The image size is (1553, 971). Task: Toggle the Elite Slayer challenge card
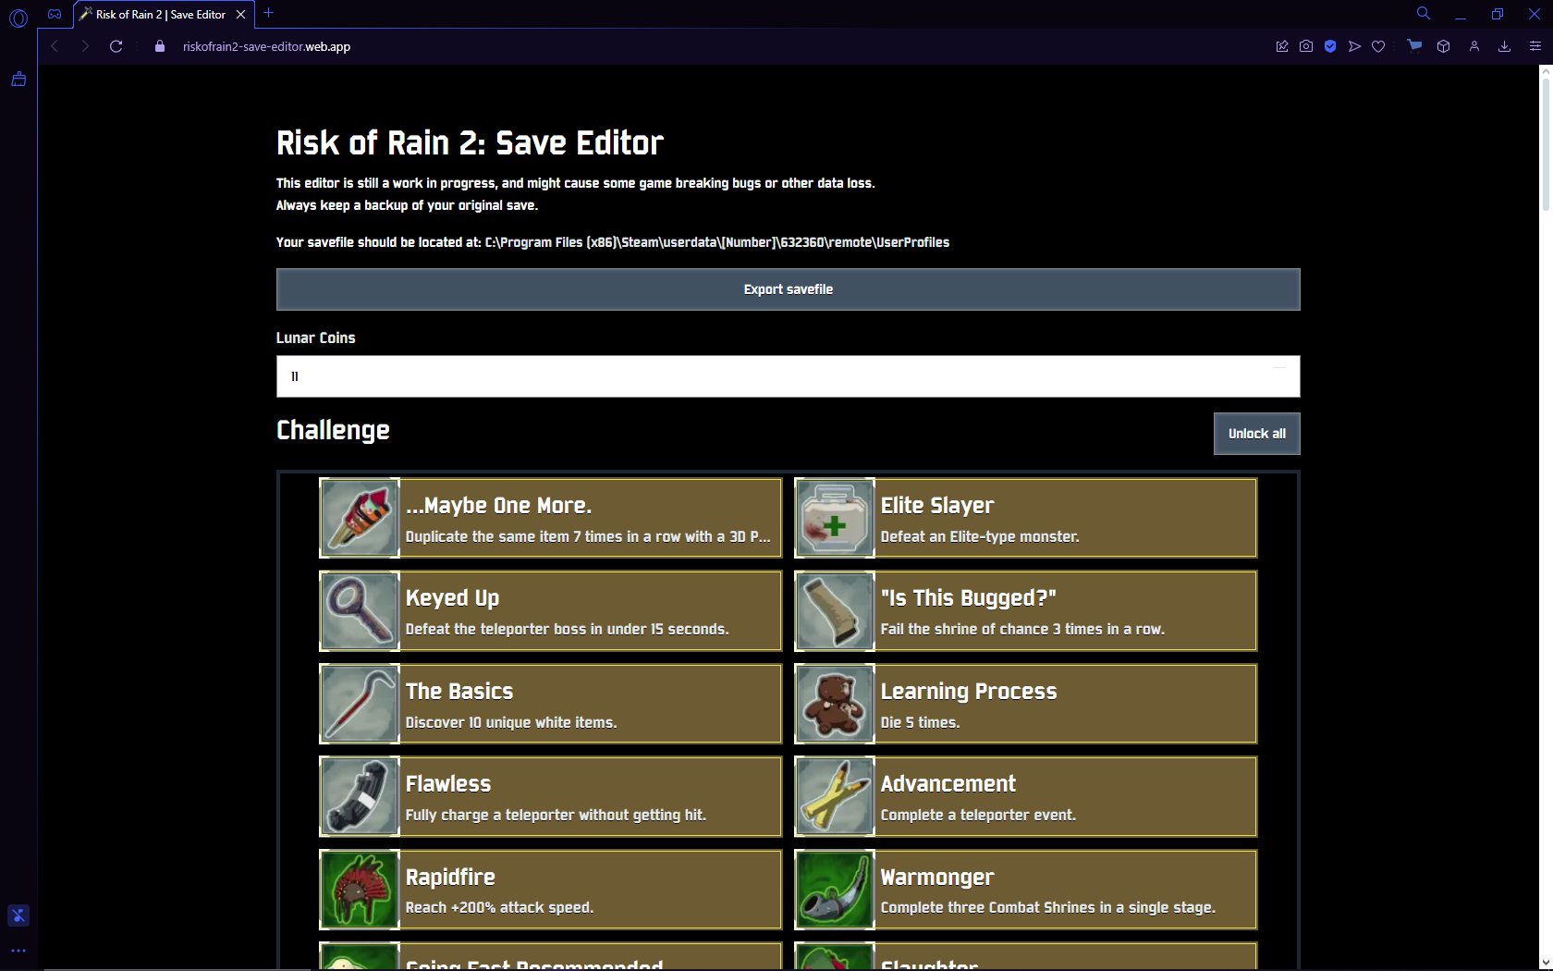(x=1026, y=518)
